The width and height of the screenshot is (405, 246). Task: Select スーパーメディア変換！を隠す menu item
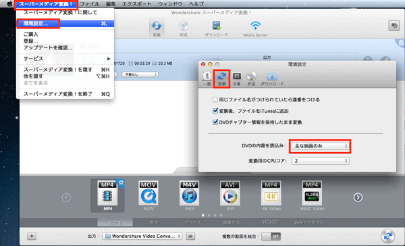65,70
